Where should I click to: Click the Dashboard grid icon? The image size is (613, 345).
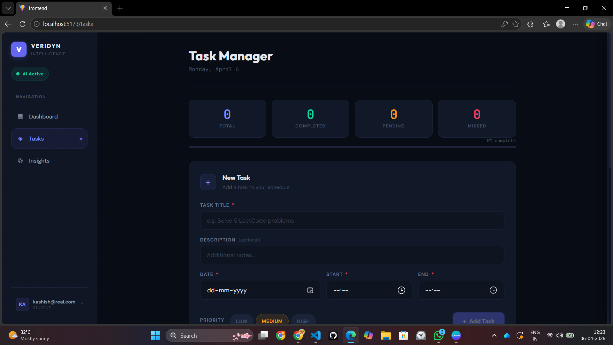click(20, 117)
